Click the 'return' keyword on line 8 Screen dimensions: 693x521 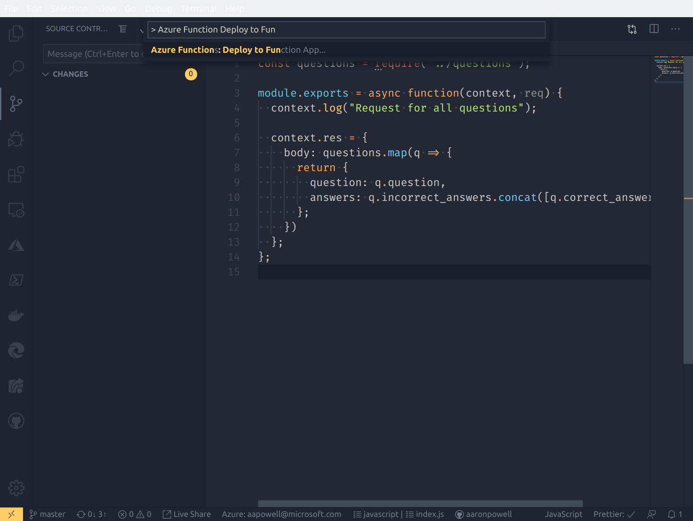pyautogui.click(x=316, y=167)
